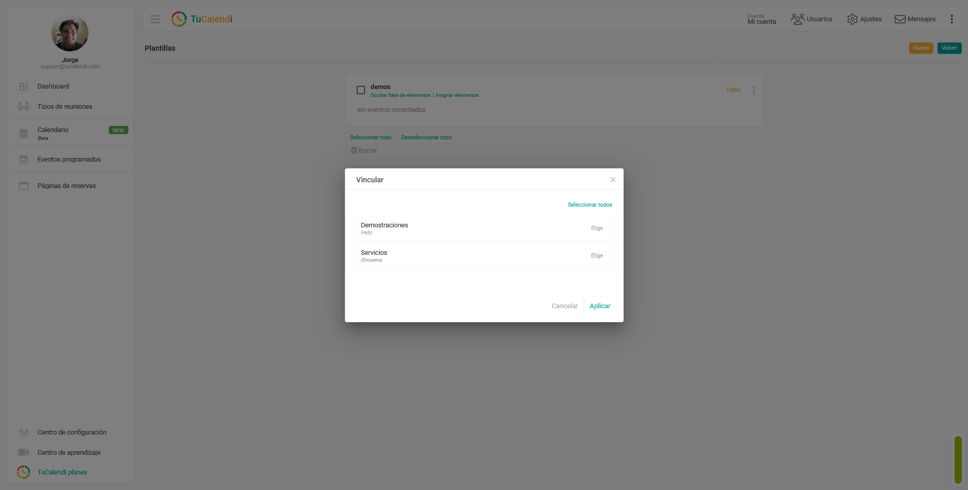Click the TuCalendi planes logo icon
The image size is (968, 490).
[x=23, y=472]
